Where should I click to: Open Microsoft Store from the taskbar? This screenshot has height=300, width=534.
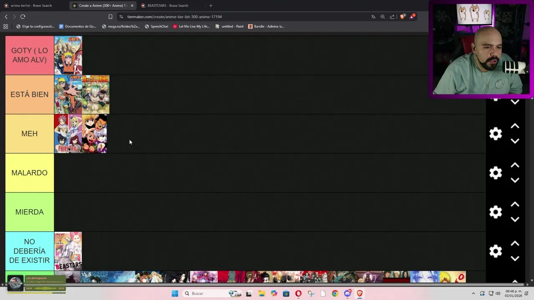(286, 293)
